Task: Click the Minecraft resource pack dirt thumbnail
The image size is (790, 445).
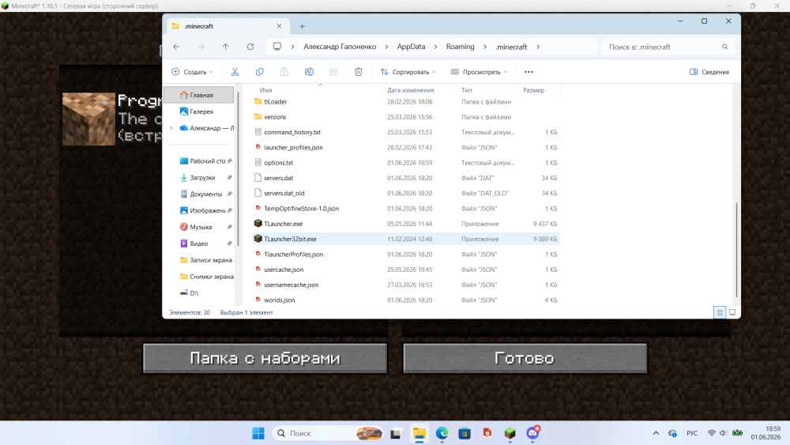Action: click(88, 119)
